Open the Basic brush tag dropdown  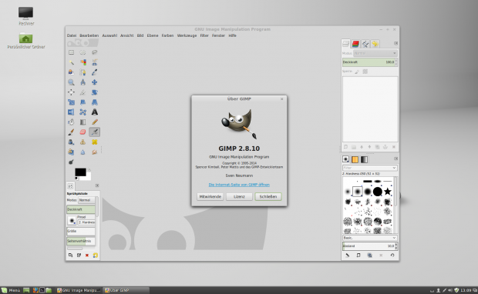tap(369, 238)
